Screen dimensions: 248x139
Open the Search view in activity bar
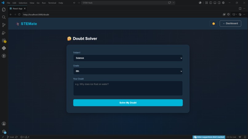click(x=4, y=17)
